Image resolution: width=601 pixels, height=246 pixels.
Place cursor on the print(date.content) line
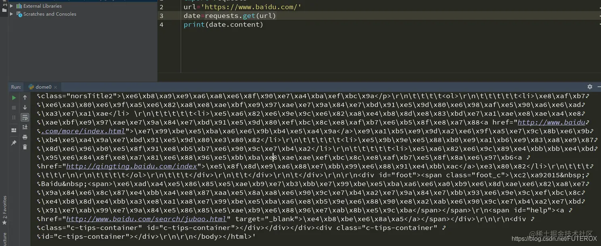(x=223, y=25)
